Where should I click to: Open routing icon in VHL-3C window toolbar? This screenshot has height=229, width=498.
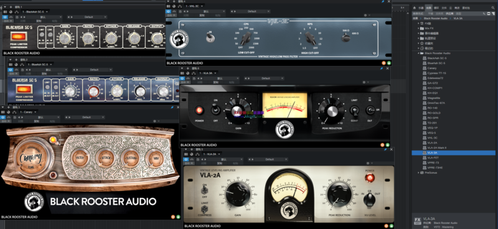180,6
